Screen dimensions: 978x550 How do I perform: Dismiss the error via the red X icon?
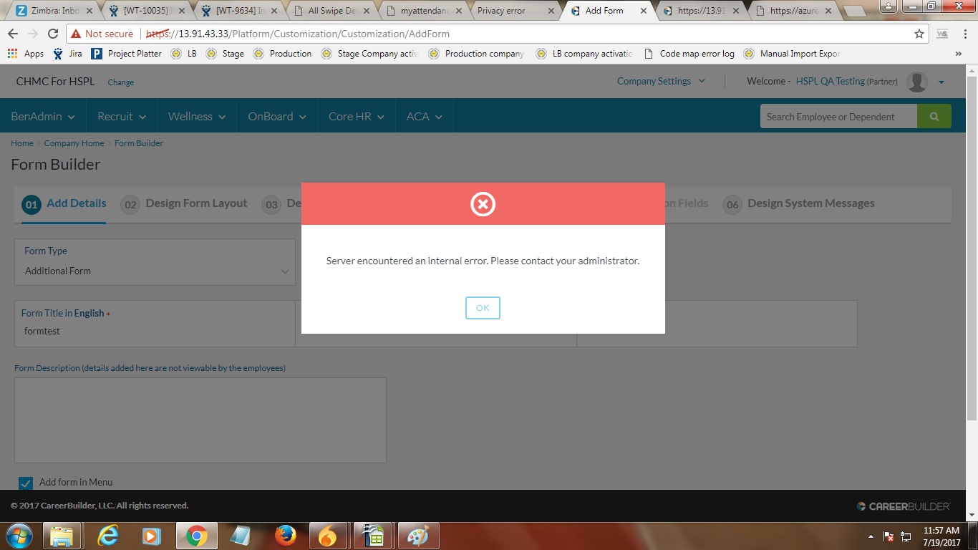(483, 203)
